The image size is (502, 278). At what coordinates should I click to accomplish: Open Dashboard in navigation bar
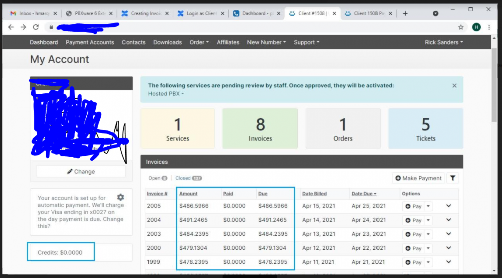44,42
